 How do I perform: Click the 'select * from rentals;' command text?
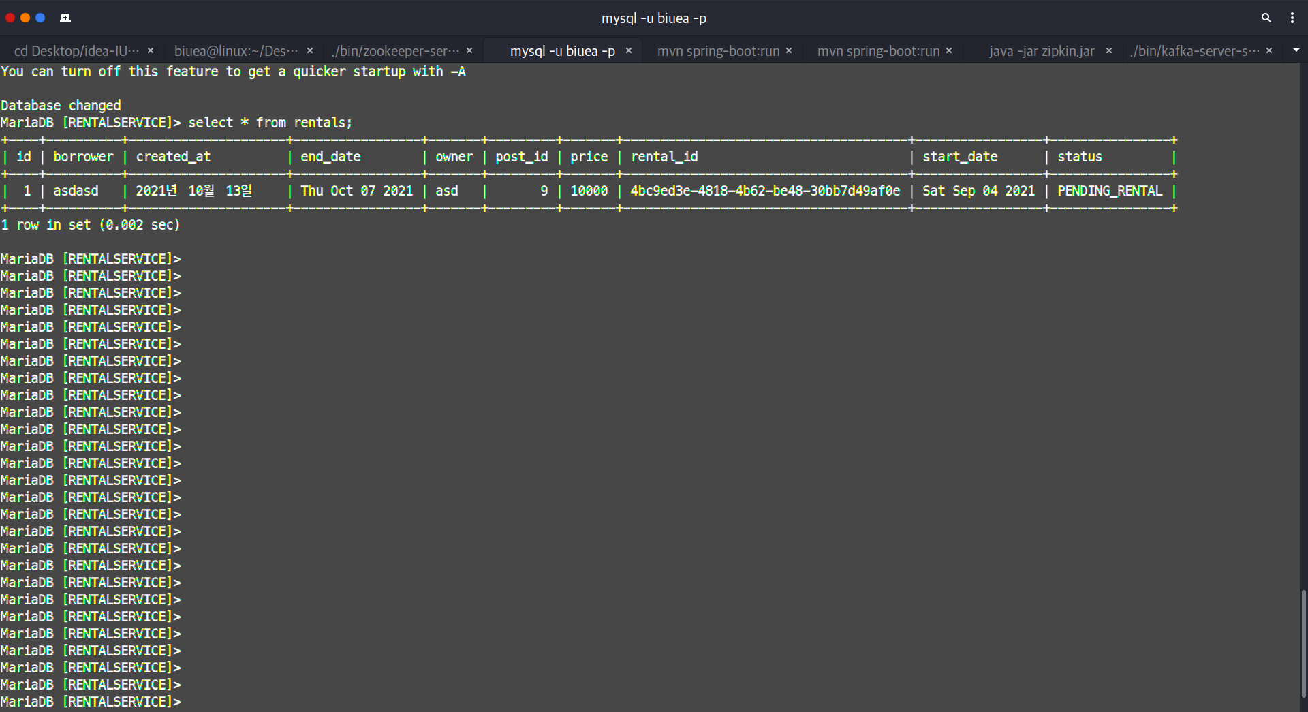(270, 123)
